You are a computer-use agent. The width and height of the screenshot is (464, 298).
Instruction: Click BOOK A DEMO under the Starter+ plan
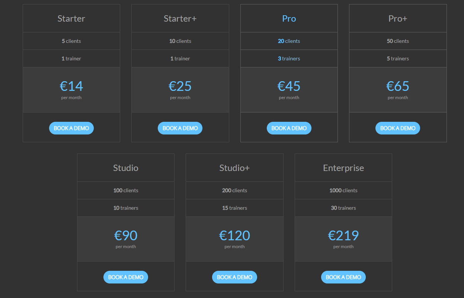coord(180,128)
